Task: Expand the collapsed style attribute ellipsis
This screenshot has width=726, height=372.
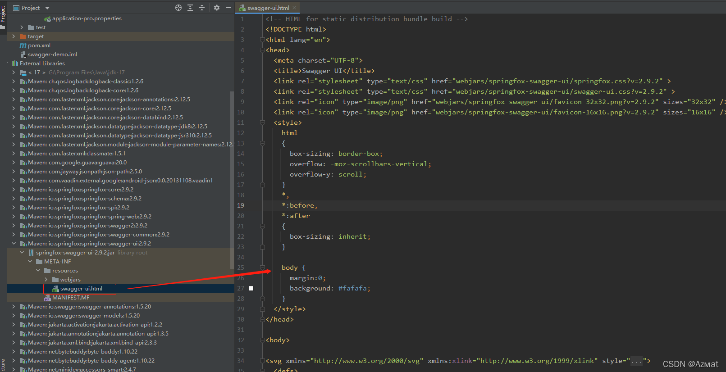Action: (636, 361)
